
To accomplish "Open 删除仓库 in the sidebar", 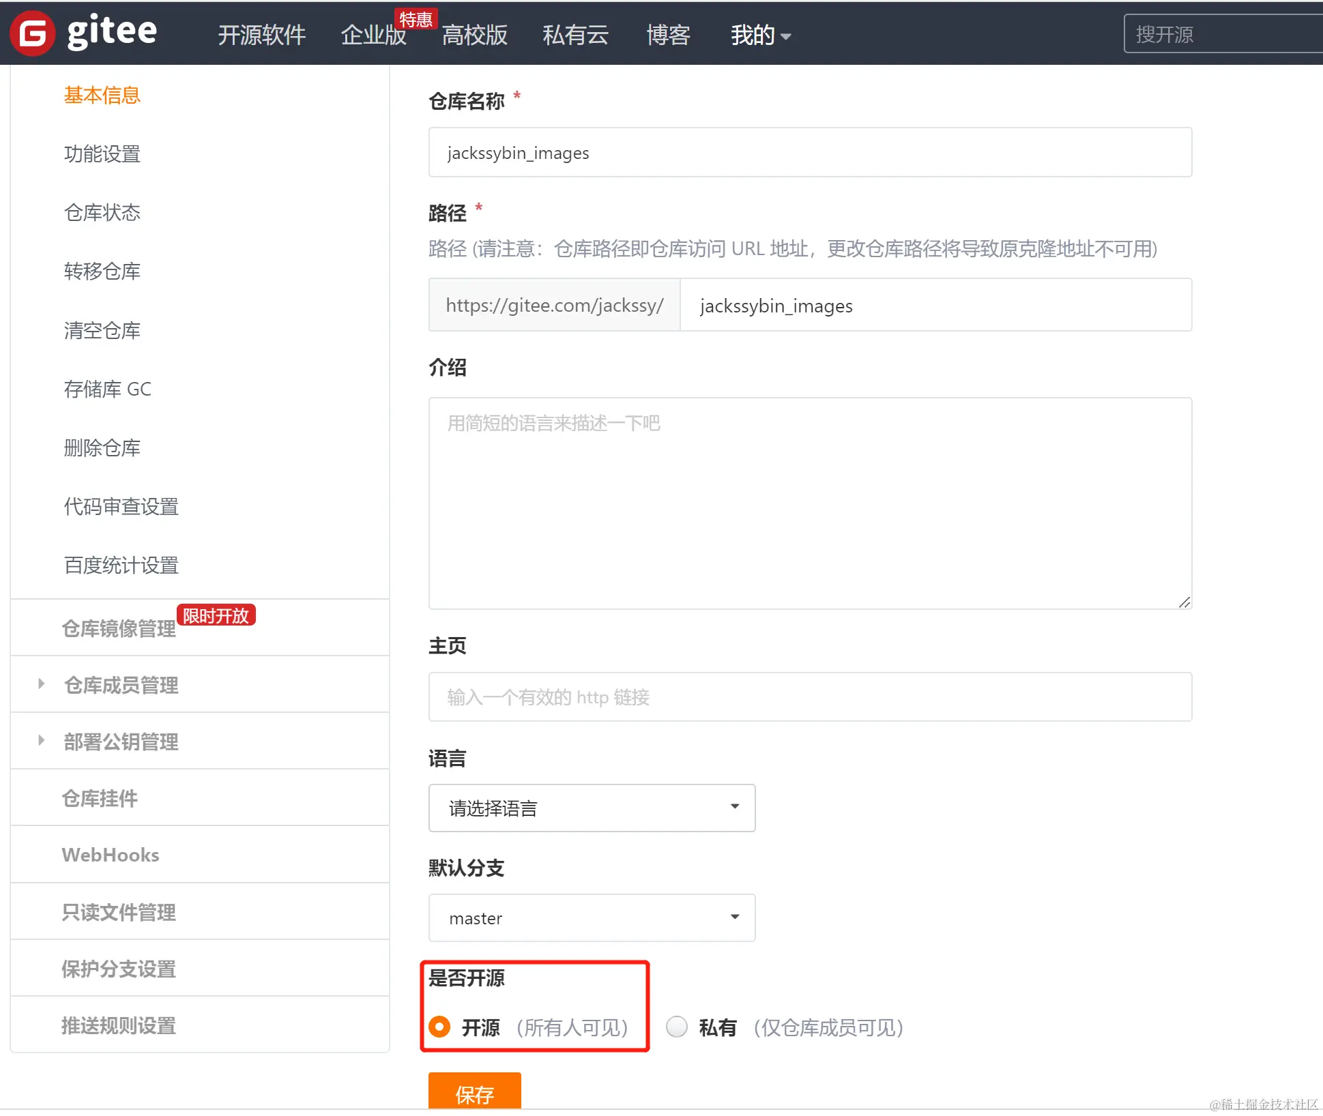I will click(x=102, y=448).
